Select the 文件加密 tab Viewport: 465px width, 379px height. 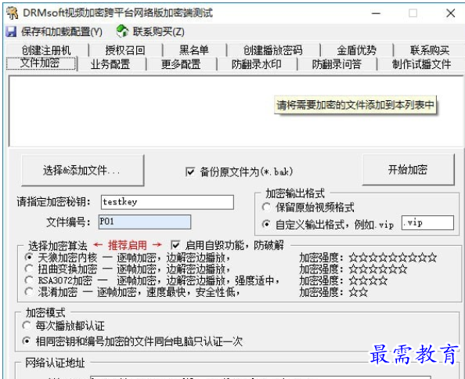(41, 63)
